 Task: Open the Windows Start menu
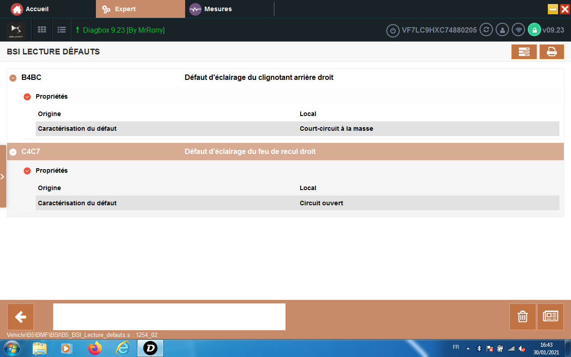[x=12, y=348]
